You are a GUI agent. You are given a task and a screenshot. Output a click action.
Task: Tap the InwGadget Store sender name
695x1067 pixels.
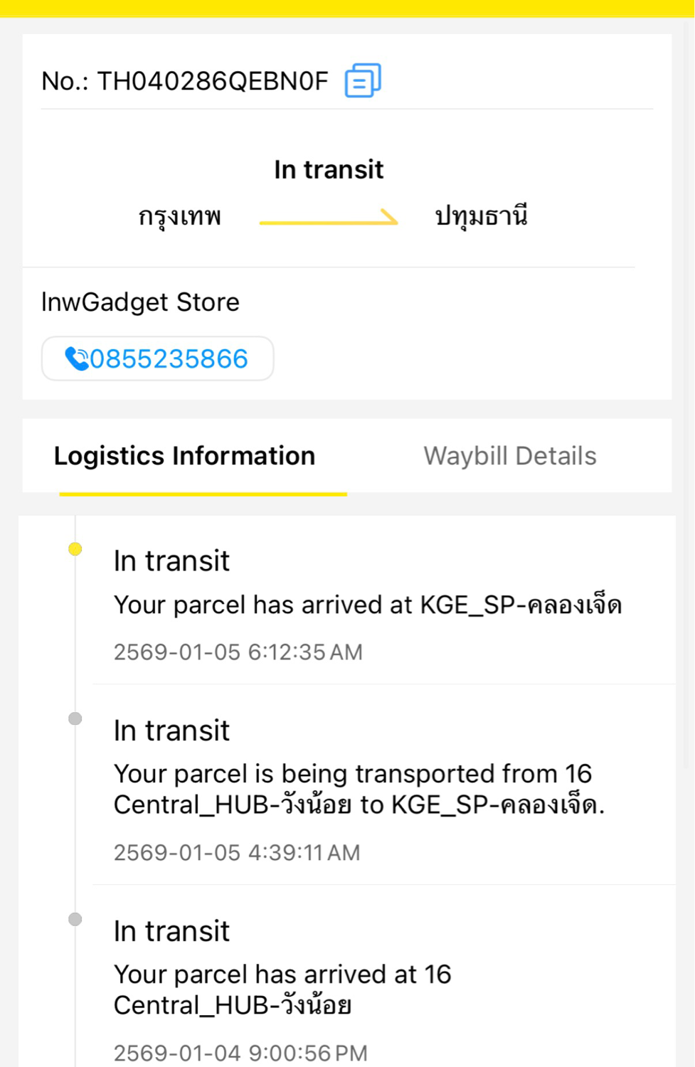[140, 302]
